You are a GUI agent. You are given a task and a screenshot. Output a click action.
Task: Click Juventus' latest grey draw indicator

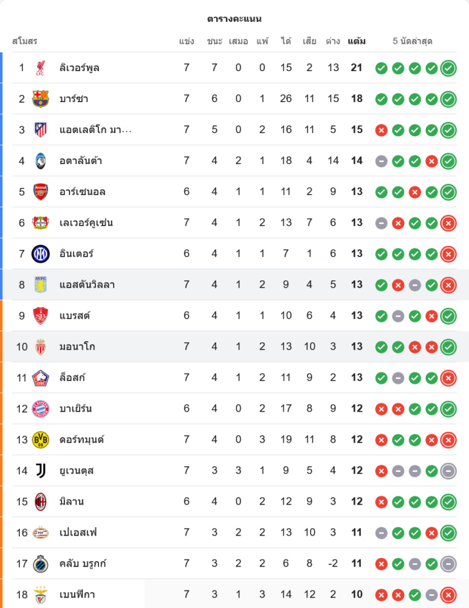pos(448,471)
